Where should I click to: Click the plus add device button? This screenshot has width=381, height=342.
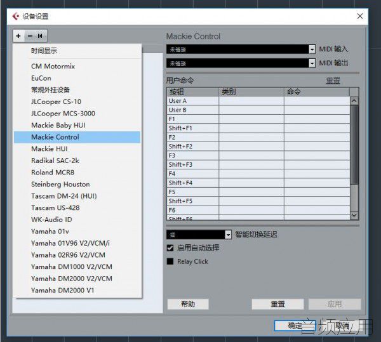[18, 36]
